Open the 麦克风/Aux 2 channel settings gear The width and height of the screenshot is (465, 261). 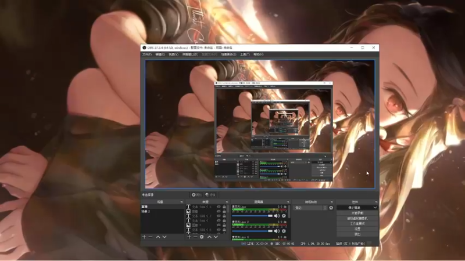pos(284,231)
